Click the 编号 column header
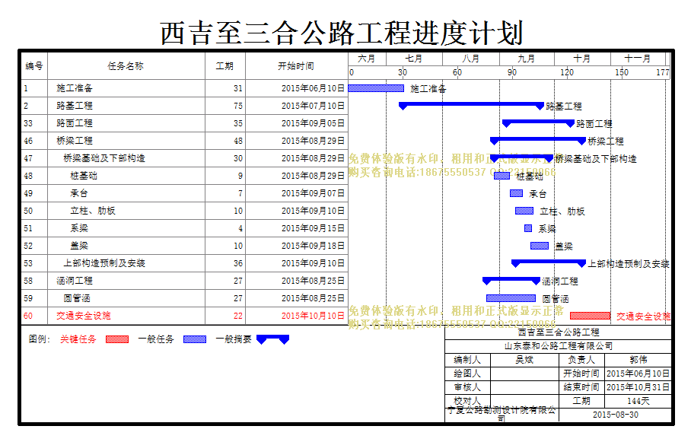The height and width of the screenshot is (442, 691). click(x=34, y=66)
